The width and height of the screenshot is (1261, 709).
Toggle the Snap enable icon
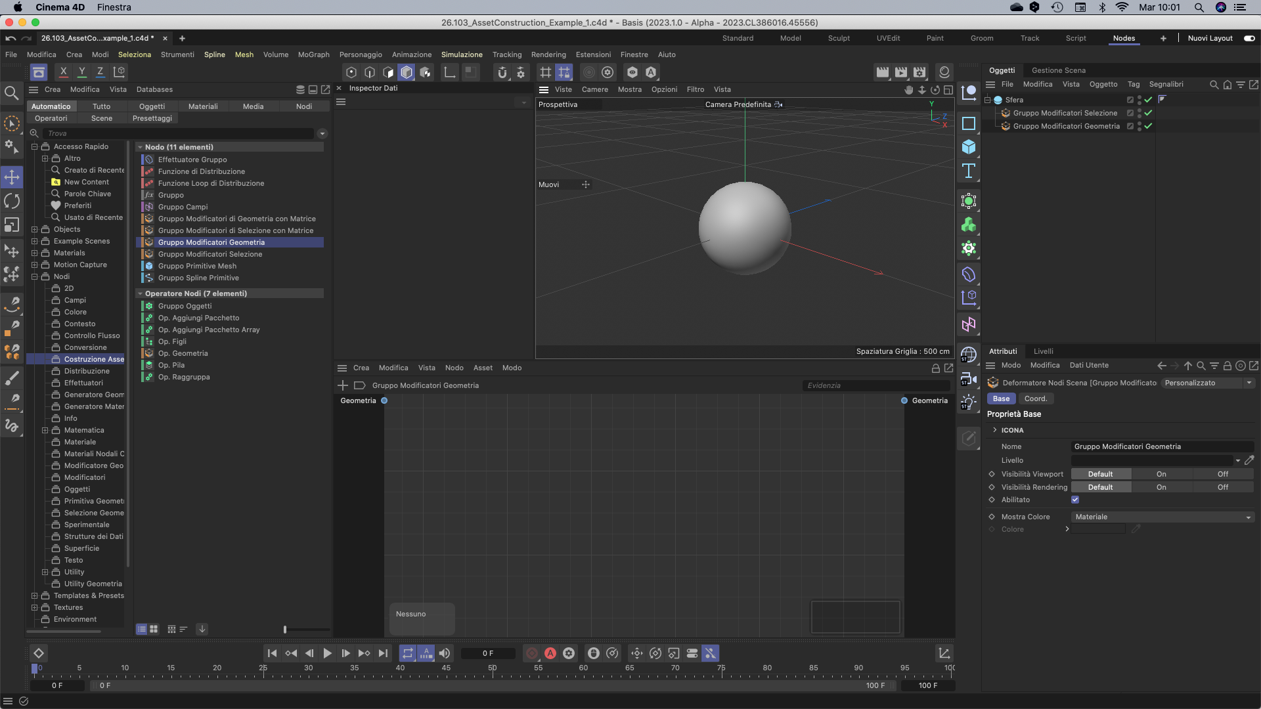pos(502,72)
